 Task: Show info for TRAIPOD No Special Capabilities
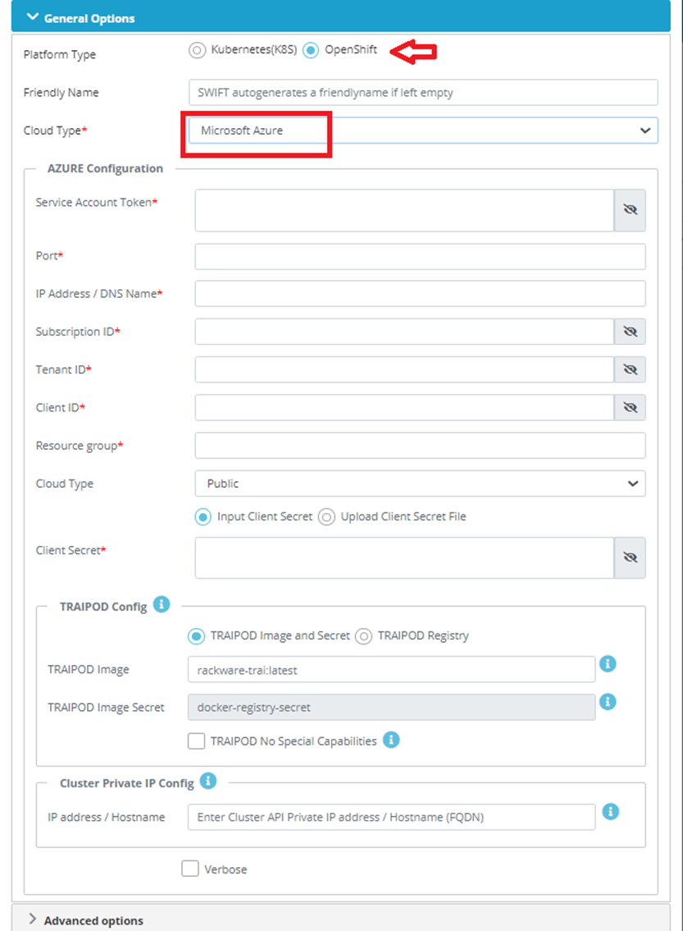391,740
